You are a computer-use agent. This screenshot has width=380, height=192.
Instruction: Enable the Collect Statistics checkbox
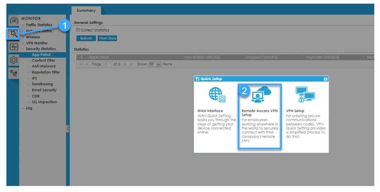point(78,30)
